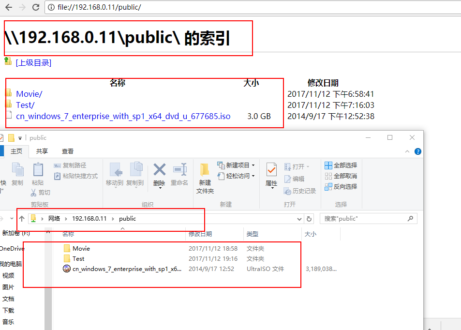The width and height of the screenshot is (461, 330).
Task: Expand the 删除 dropdown arrow
Action: [160, 188]
